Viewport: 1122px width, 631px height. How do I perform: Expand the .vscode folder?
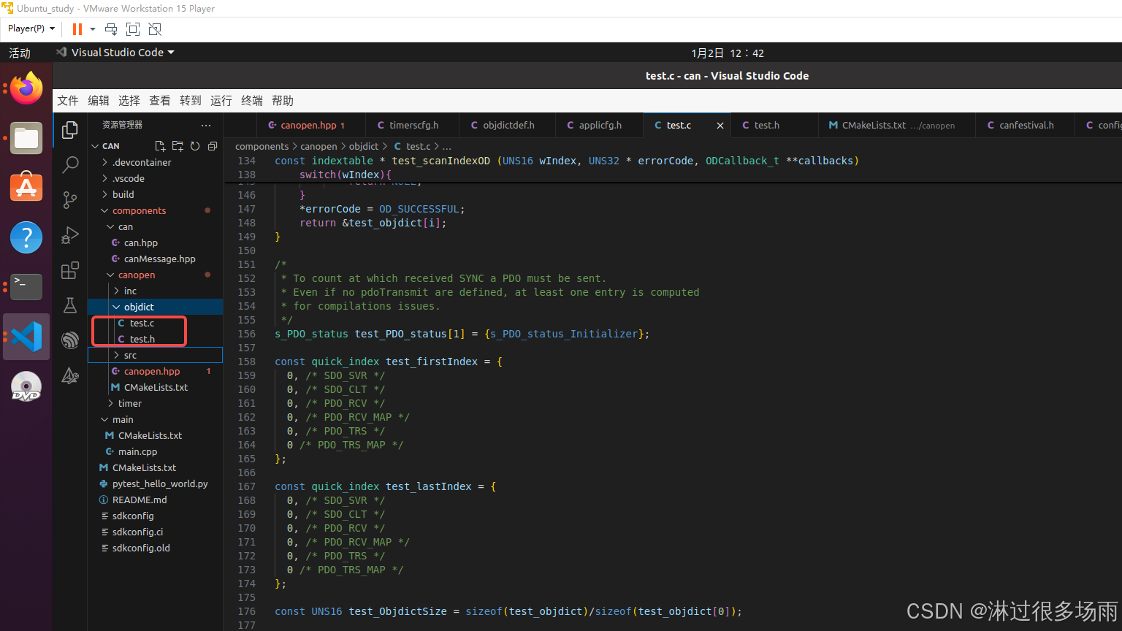click(155, 178)
